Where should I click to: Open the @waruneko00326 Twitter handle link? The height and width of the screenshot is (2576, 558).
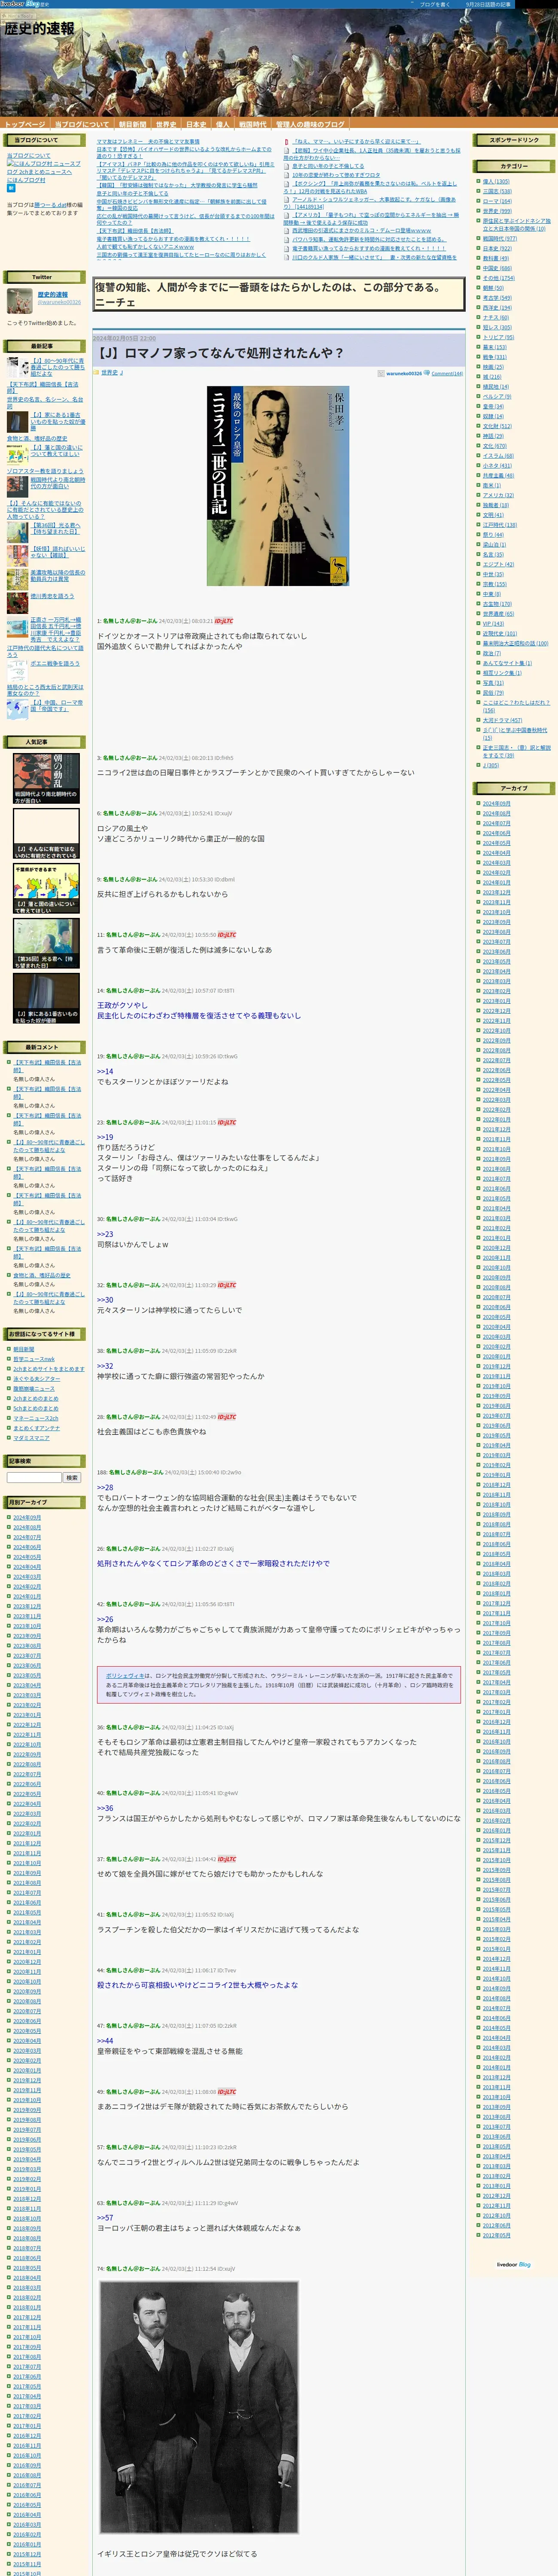click(x=59, y=302)
